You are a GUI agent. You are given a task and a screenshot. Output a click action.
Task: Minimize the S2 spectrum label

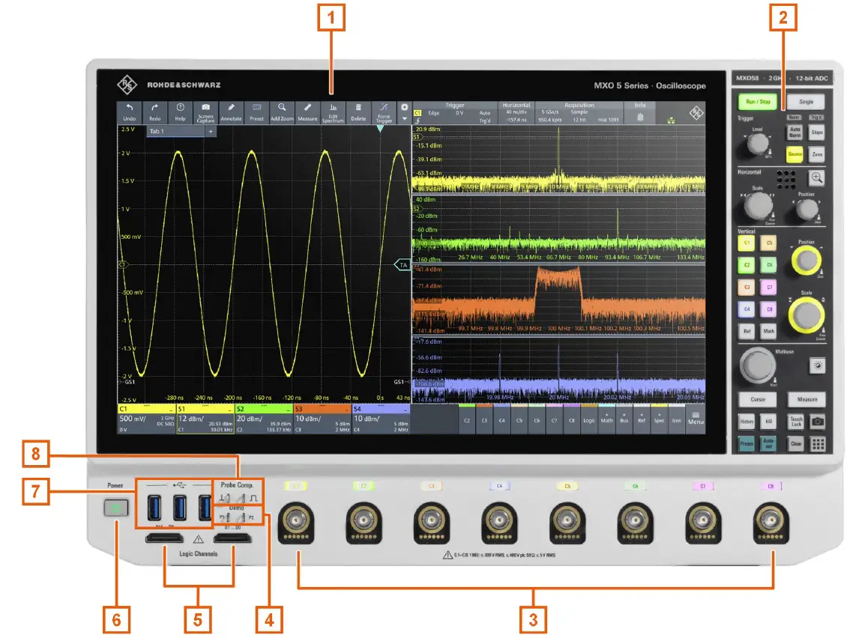pyautogui.click(x=289, y=410)
